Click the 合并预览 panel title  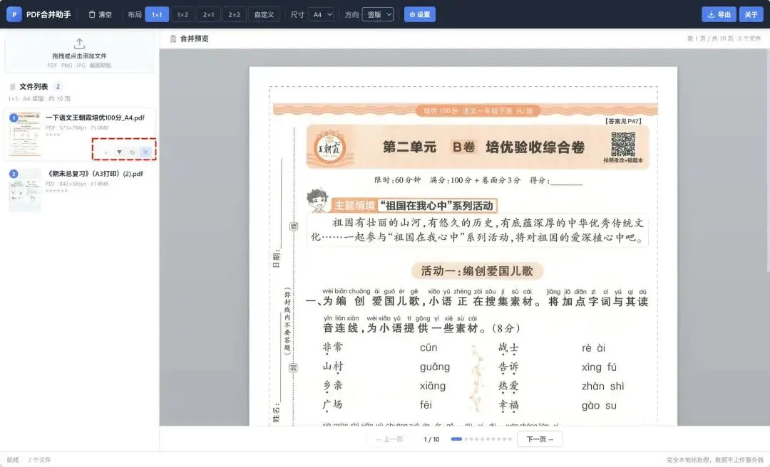tap(194, 38)
